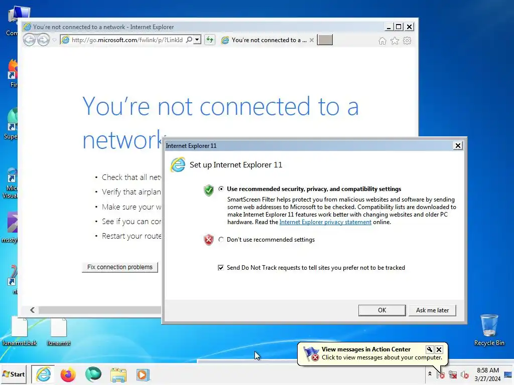The height and width of the screenshot is (385, 514).
Task: Click the Ask me later button
Action: (x=432, y=310)
